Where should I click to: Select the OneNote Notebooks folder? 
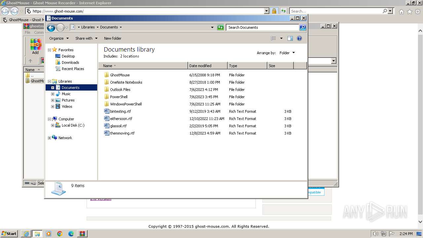pos(126,82)
